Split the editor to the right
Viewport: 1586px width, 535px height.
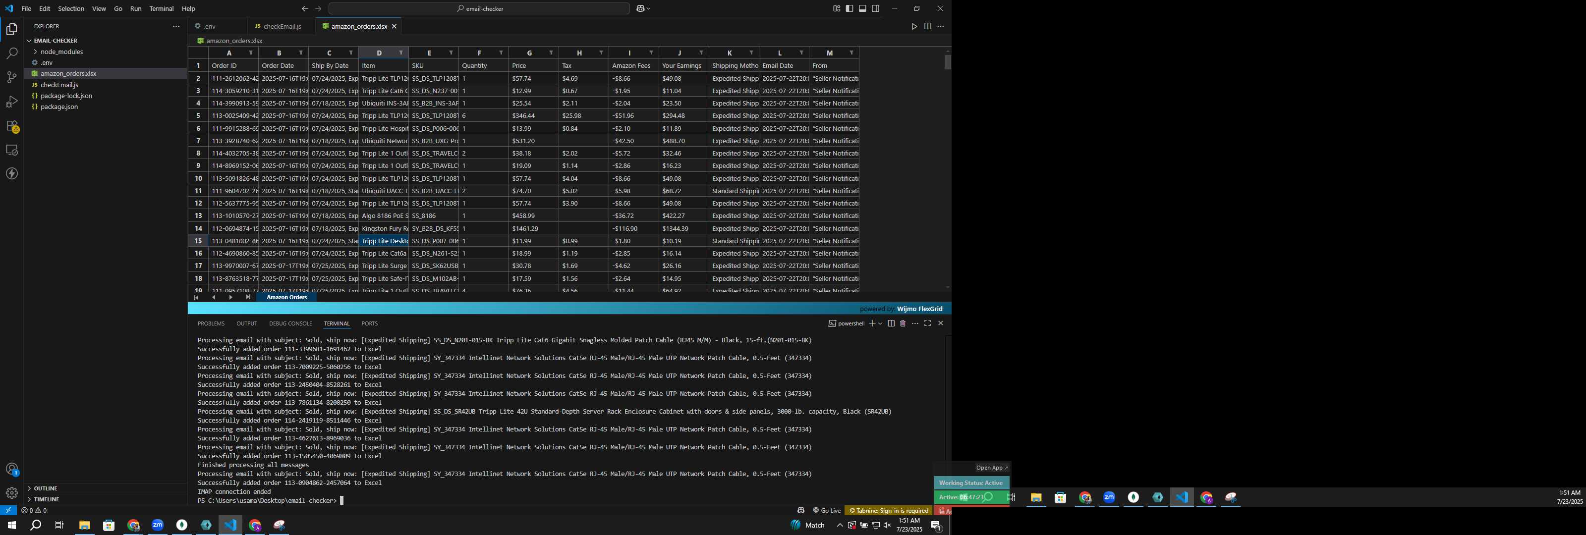[x=927, y=26]
